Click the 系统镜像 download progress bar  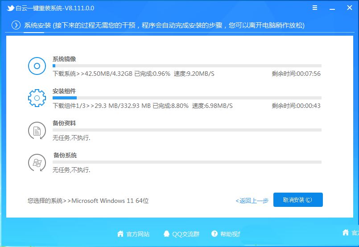(187, 66)
